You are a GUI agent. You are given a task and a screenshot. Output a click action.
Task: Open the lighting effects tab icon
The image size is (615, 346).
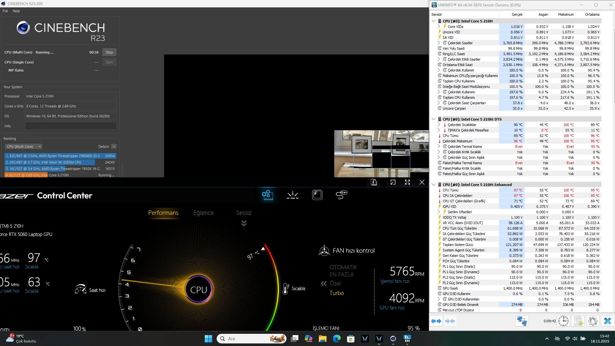point(292,195)
